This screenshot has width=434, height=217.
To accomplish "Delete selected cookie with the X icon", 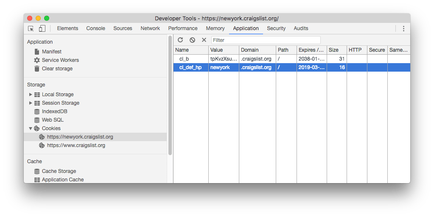I will coord(204,40).
